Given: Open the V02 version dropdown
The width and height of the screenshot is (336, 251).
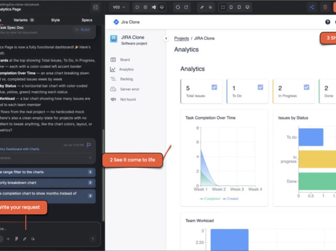Looking at the screenshot, I should click(x=119, y=7).
